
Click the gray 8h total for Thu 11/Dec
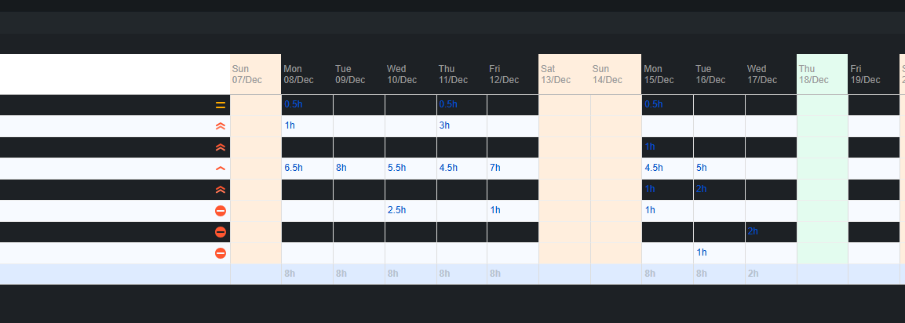coord(444,274)
